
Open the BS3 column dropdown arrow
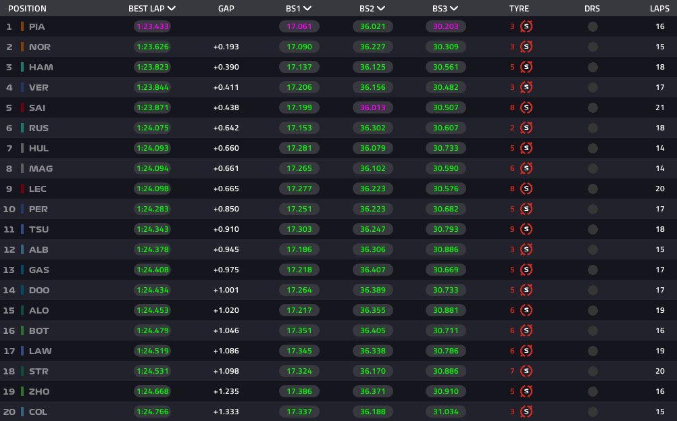tap(454, 8)
